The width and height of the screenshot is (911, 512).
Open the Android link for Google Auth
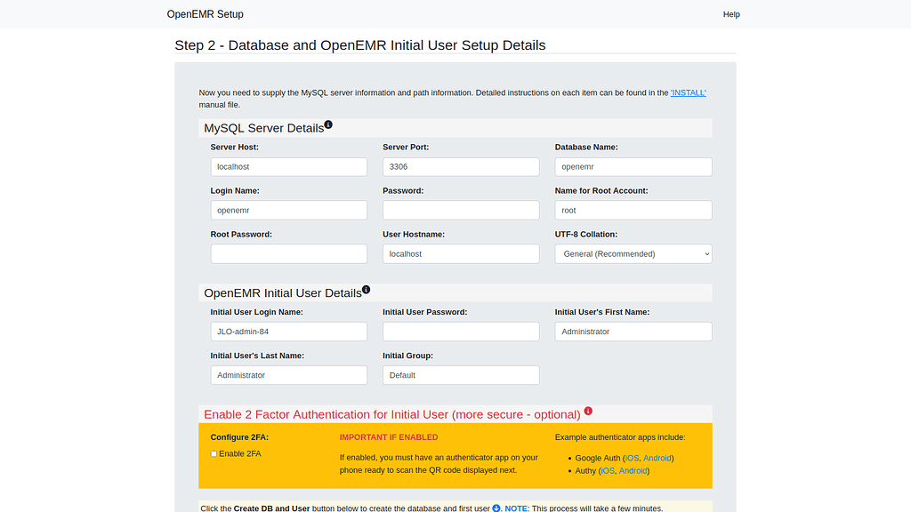tap(657, 458)
